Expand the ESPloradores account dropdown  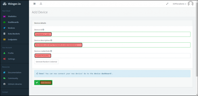180,4
